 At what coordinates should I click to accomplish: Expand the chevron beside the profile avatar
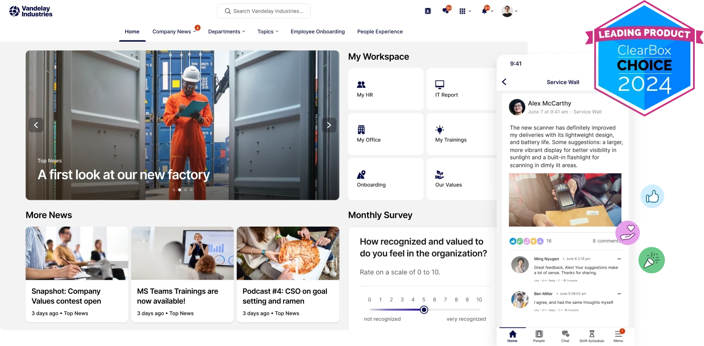point(516,11)
